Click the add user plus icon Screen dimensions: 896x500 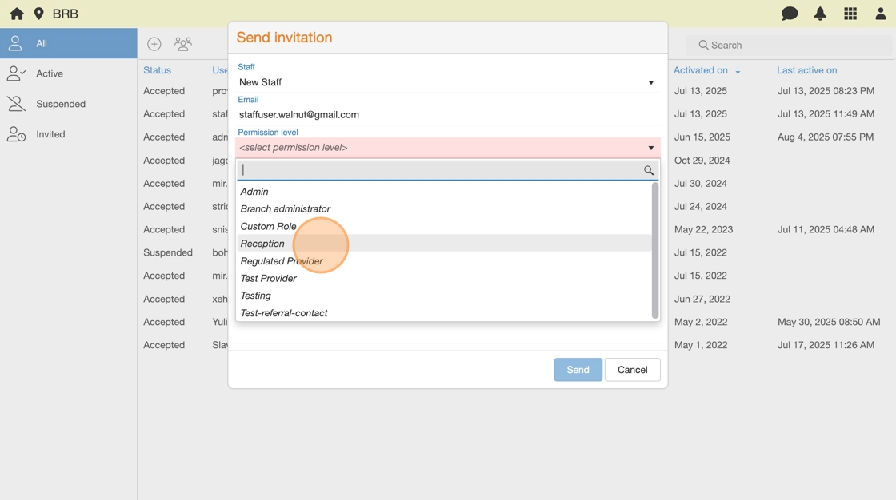click(x=154, y=44)
